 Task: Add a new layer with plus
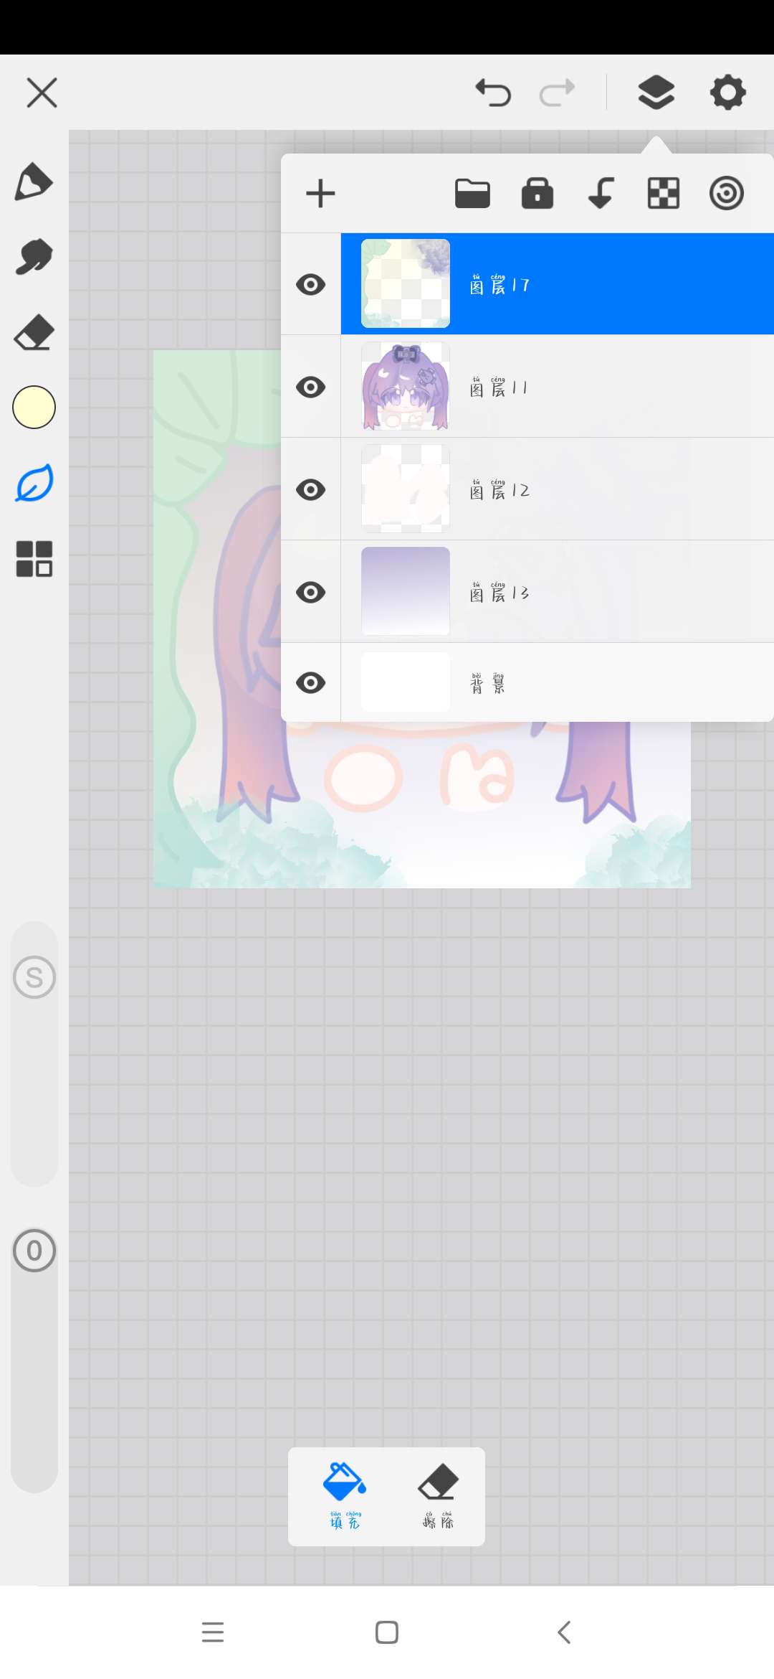point(320,194)
